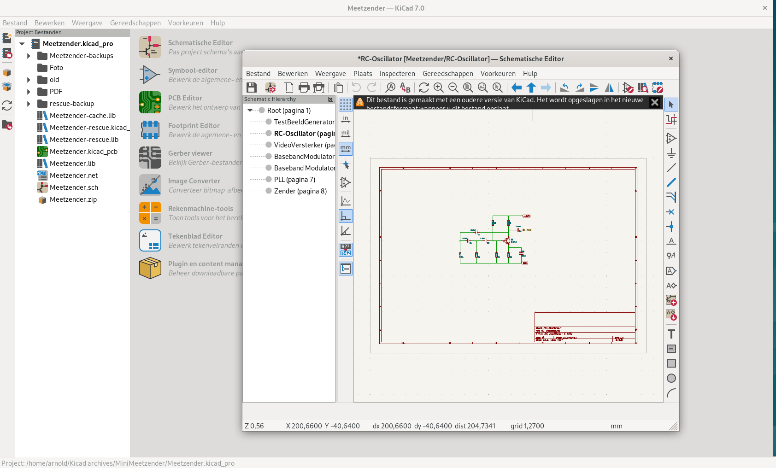776x468 pixels.
Task: Open the Find tool in the schematic toolbar
Action: (390, 88)
